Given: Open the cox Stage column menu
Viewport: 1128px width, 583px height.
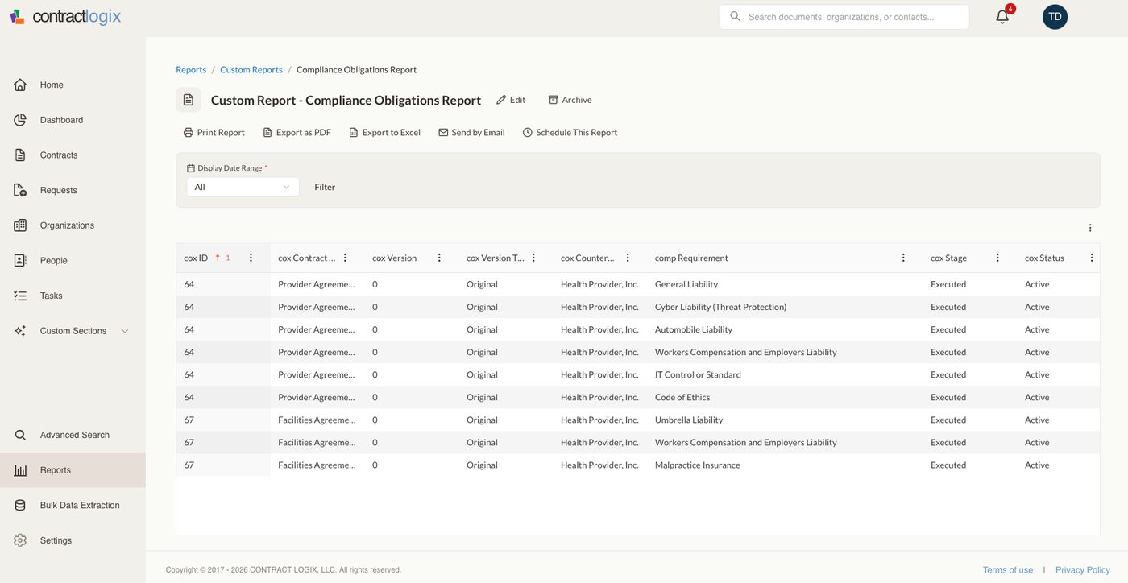Looking at the screenshot, I should (x=997, y=258).
